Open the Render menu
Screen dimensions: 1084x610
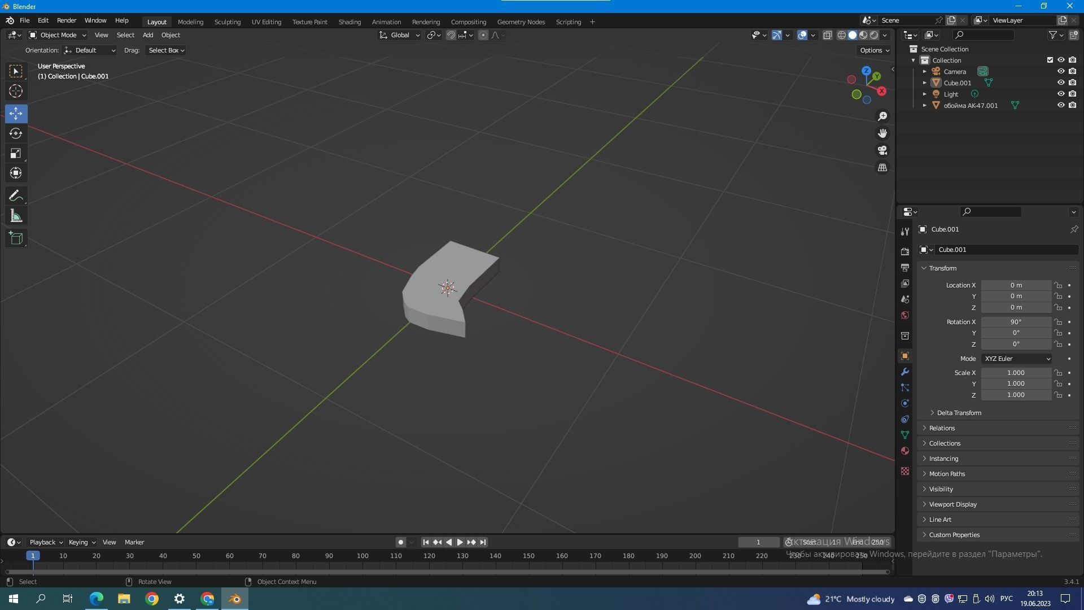coord(67,20)
